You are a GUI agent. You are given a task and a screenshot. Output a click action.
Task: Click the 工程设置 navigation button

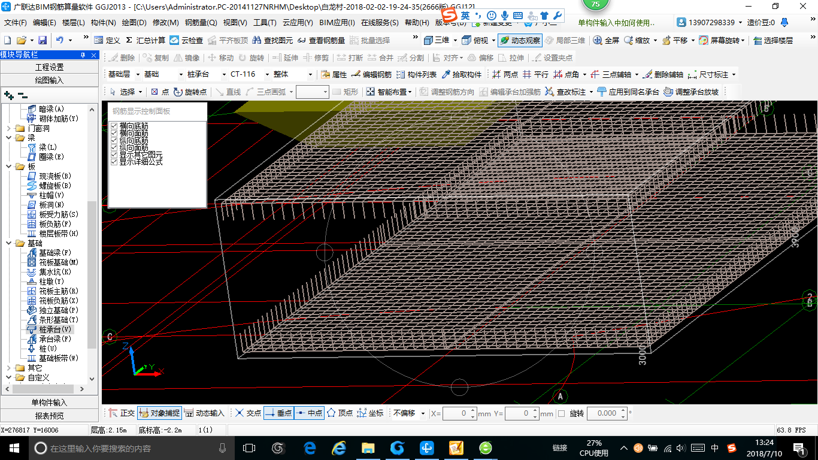pyautogui.click(x=49, y=67)
